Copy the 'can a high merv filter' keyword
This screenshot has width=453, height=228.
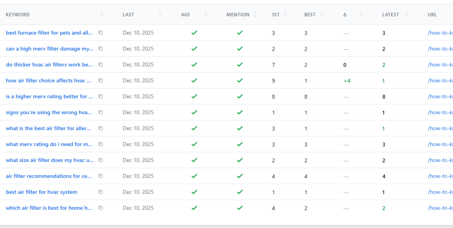pos(100,49)
